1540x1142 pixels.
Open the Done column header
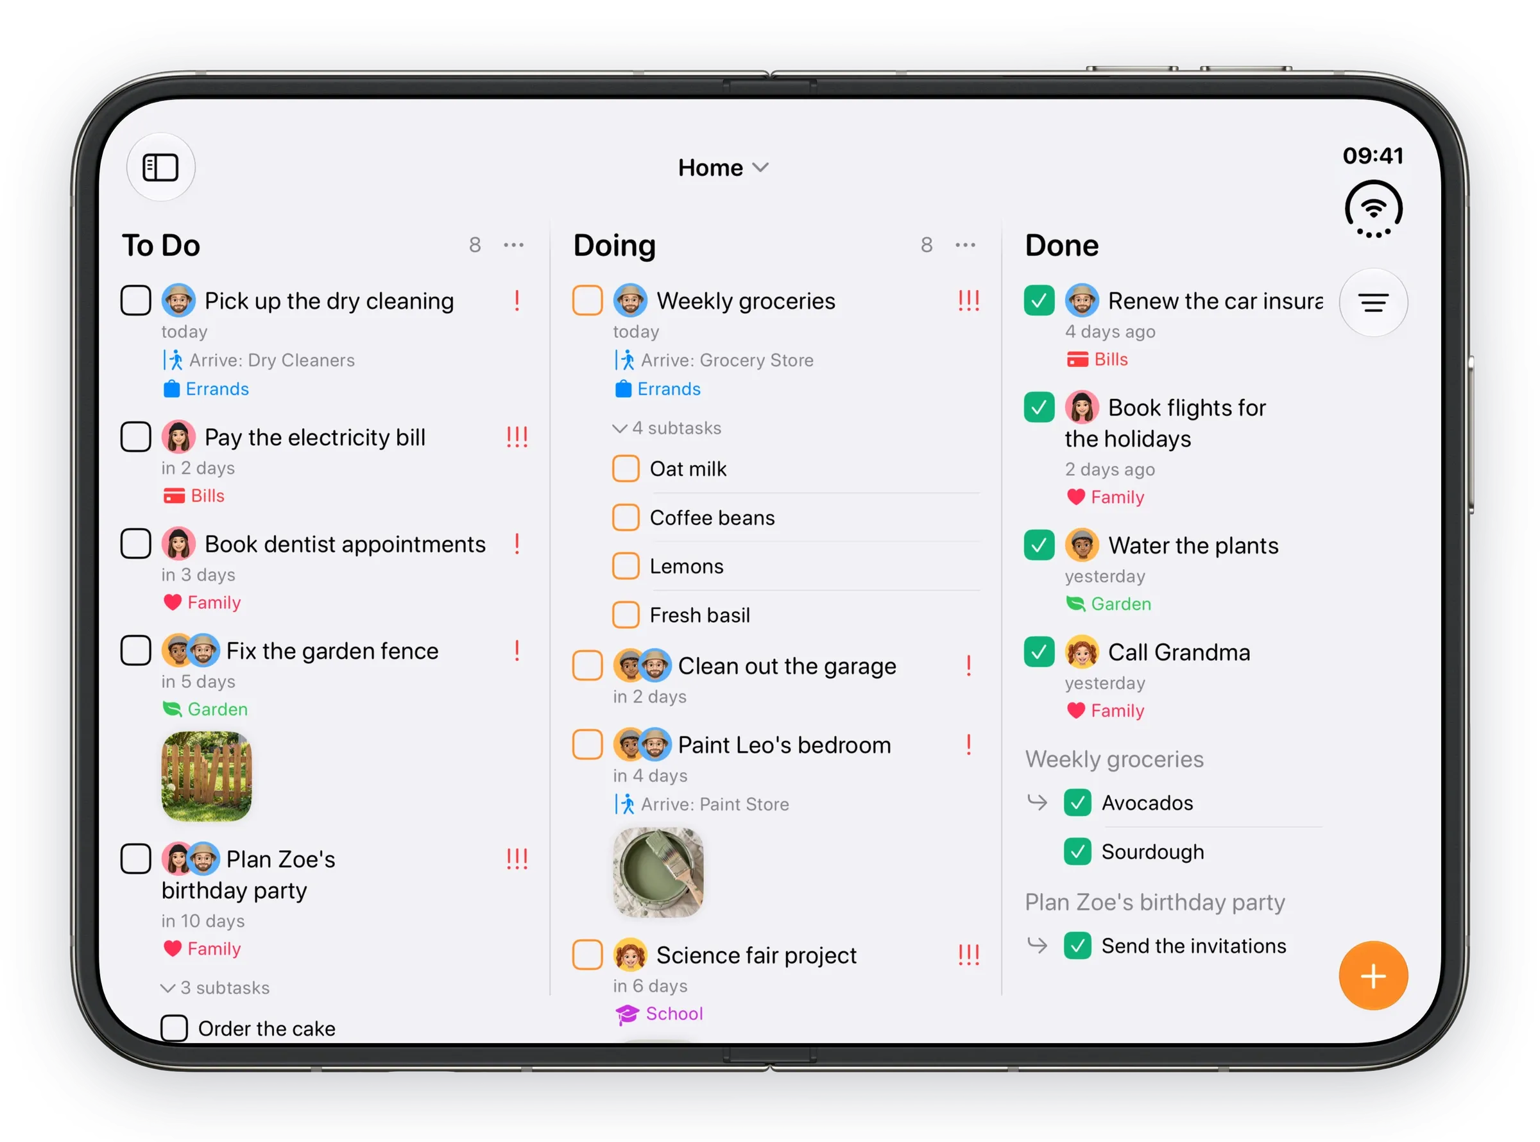point(1061,246)
